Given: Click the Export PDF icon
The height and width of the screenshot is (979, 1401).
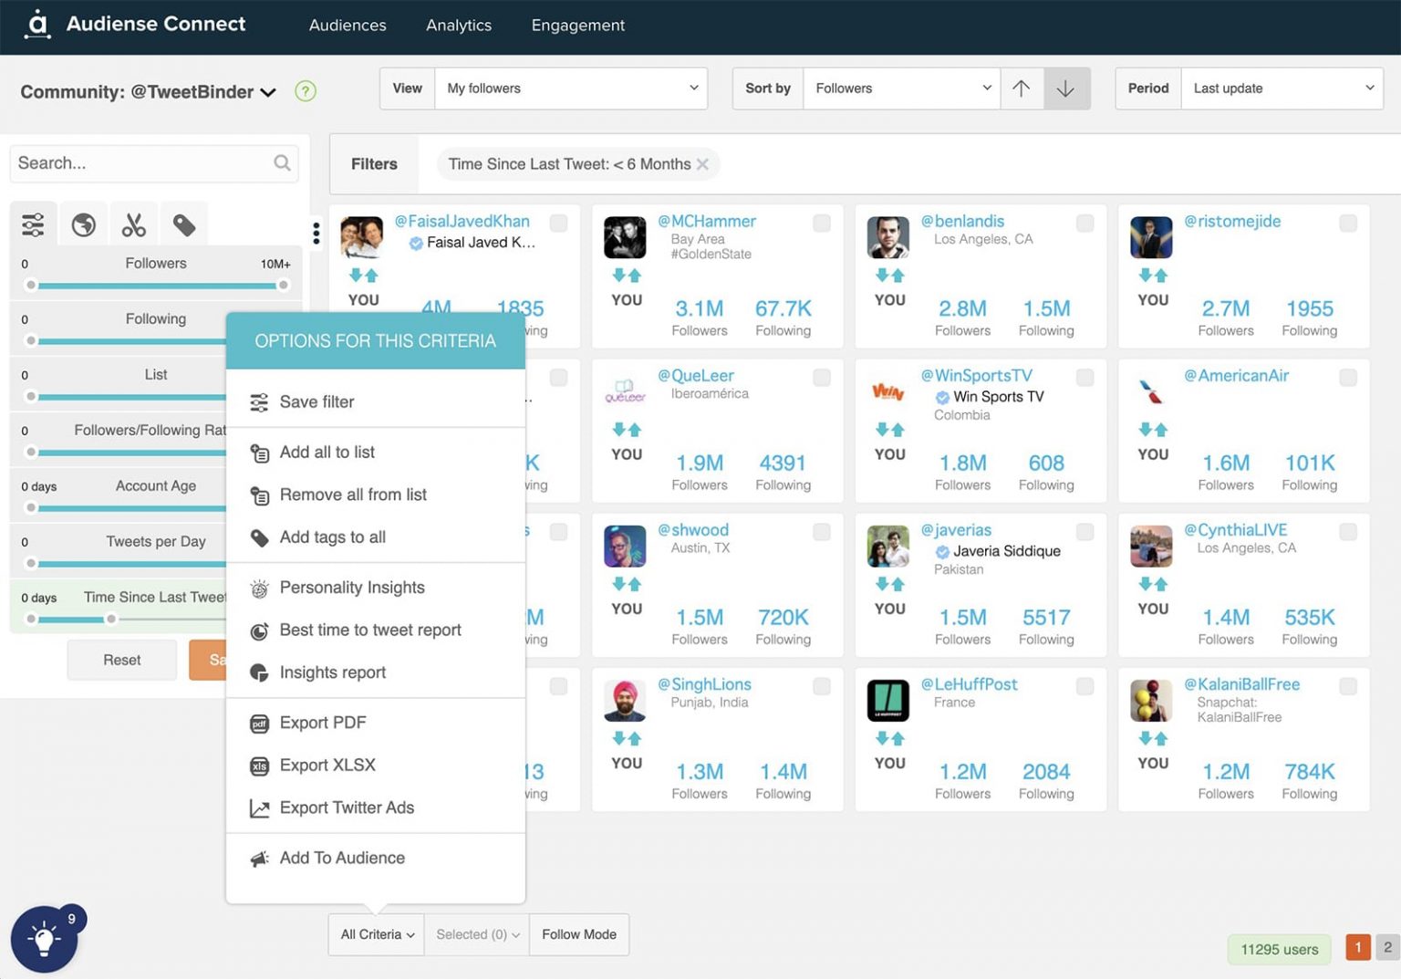Looking at the screenshot, I should (x=259, y=724).
